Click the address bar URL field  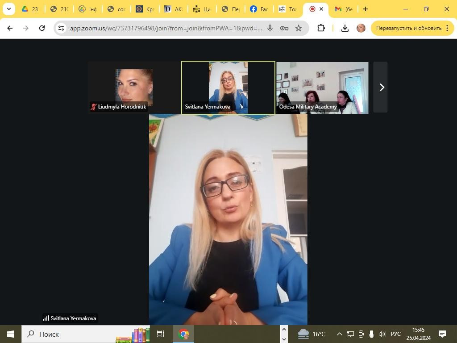click(166, 28)
